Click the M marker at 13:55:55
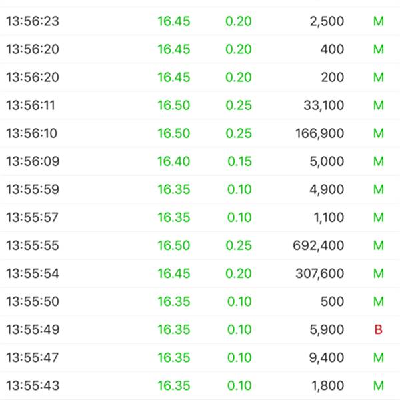The image size is (400, 400). click(x=378, y=245)
